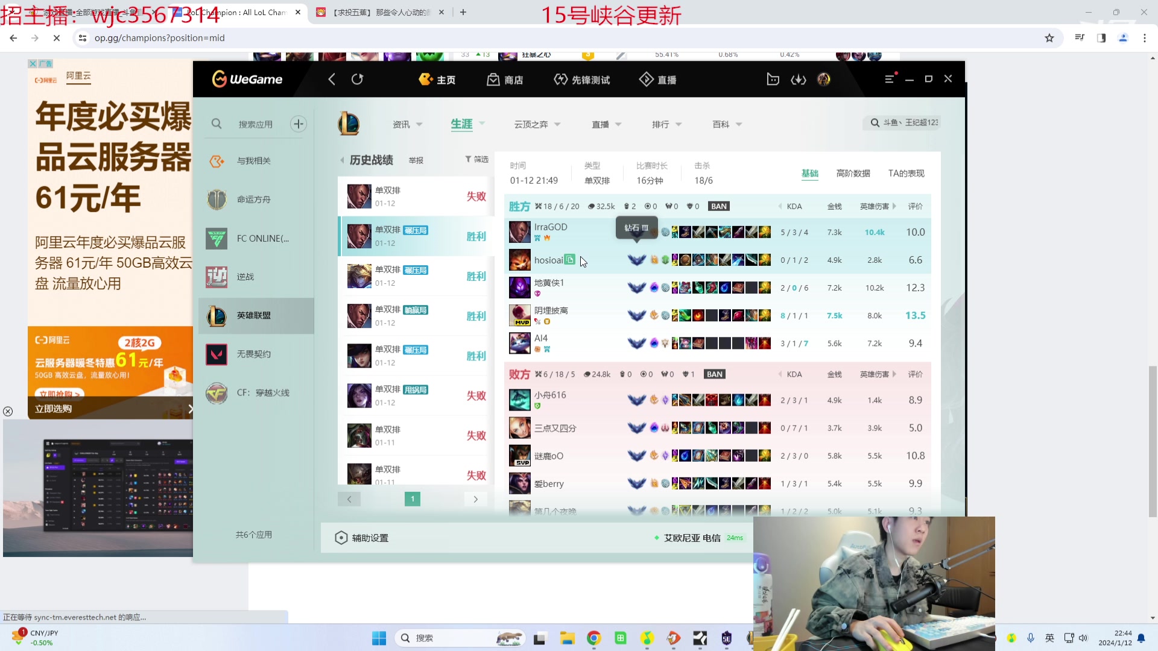The height and width of the screenshot is (651, 1158).
Task: Select the 用锅局 失败 match entry
Action: pos(416,395)
